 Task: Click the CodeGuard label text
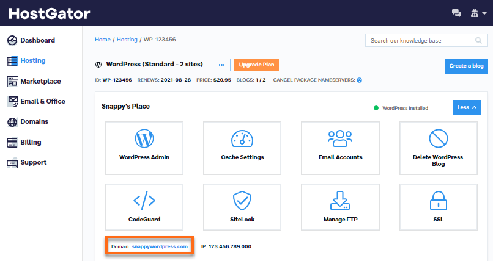click(144, 220)
